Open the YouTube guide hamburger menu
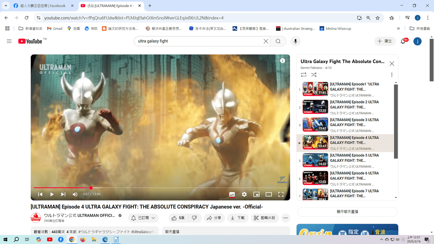The image size is (434, 244). [x=9, y=41]
